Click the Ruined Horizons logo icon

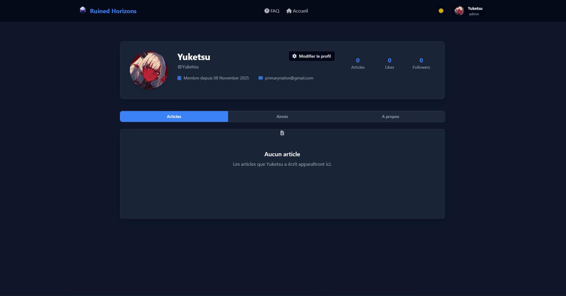pos(83,10)
